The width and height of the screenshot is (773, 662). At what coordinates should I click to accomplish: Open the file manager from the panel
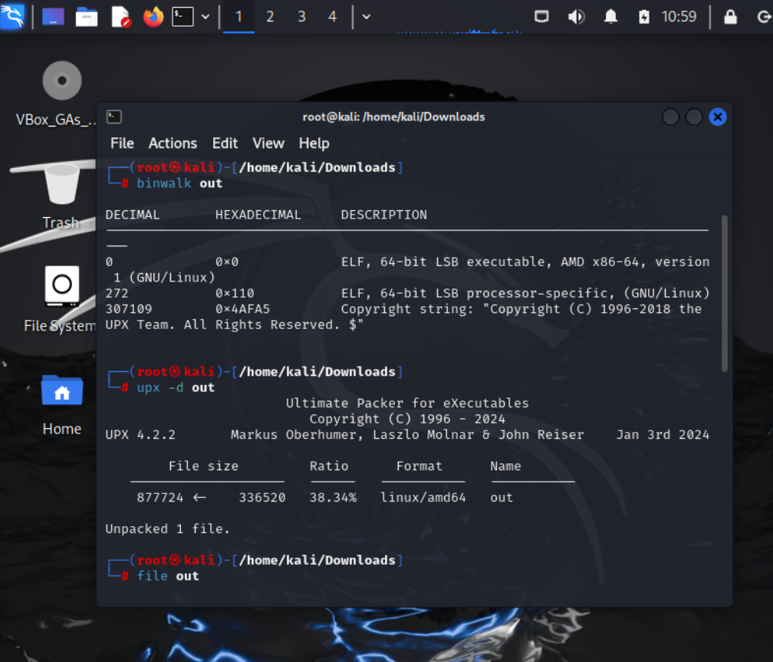pos(87,16)
